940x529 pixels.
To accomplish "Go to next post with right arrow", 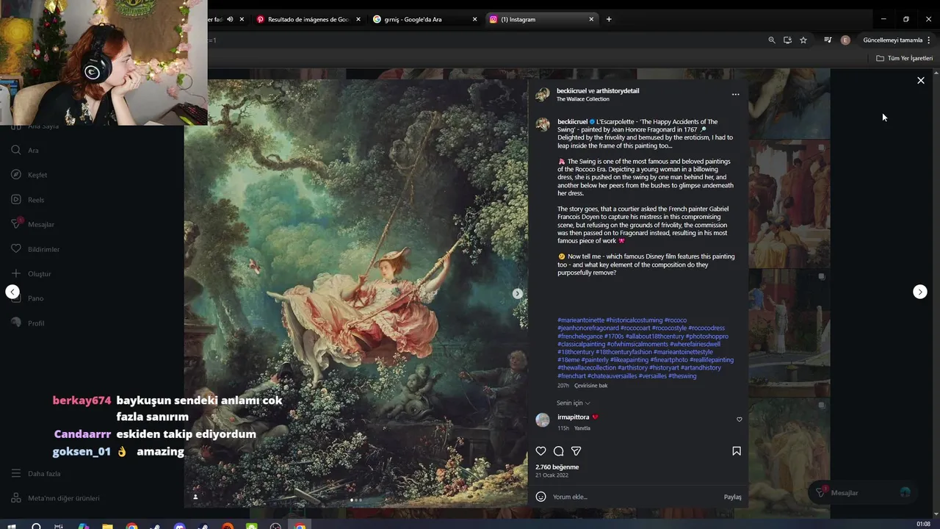I will pyautogui.click(x=919, y=292).
